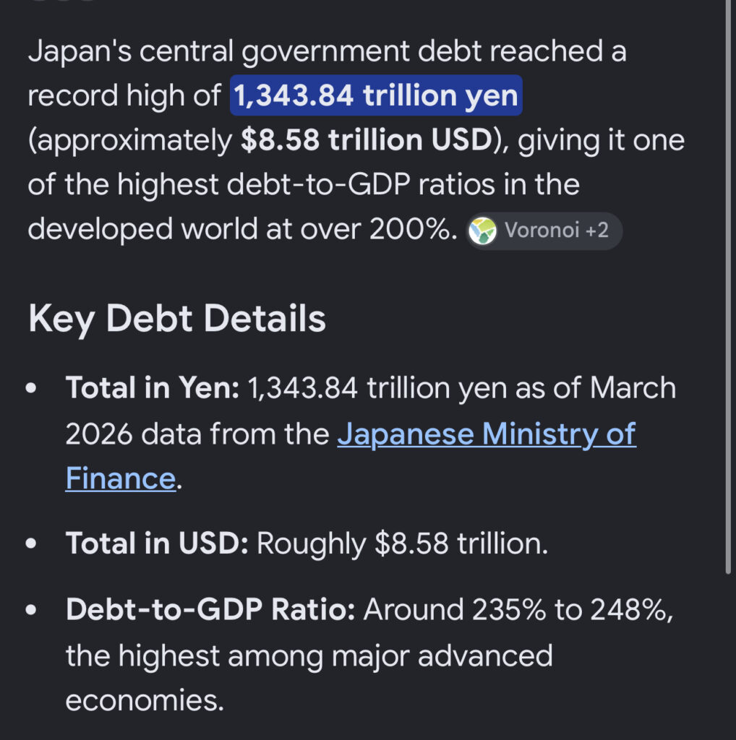
Task: Click the Debt-to-GDP Ratio label
Action: 210,609
